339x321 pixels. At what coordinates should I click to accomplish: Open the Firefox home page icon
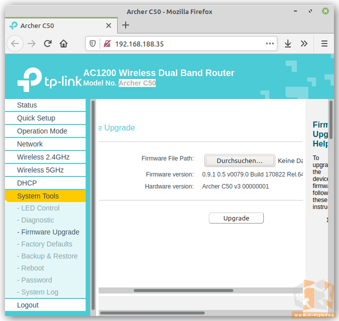click(x=64, y=43)
